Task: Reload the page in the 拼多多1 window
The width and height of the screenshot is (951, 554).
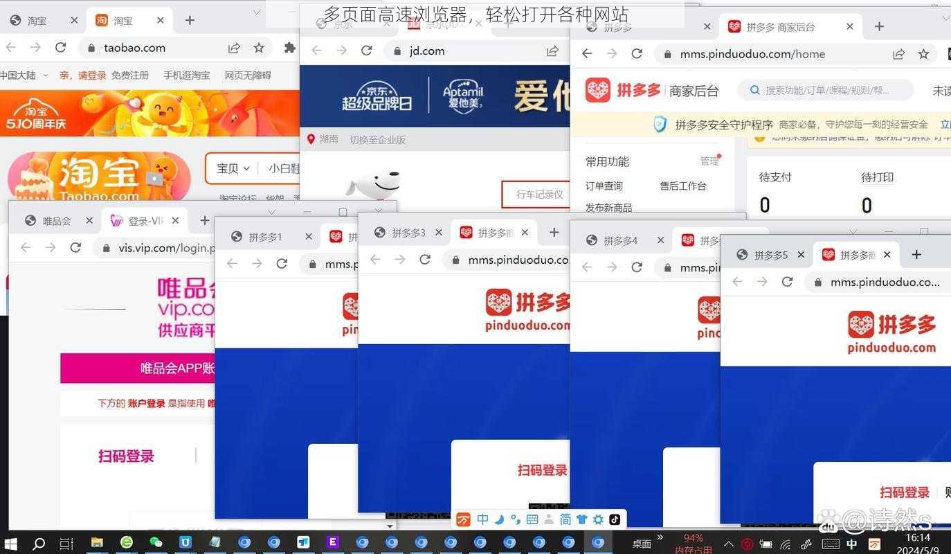Action: (282, 263)
